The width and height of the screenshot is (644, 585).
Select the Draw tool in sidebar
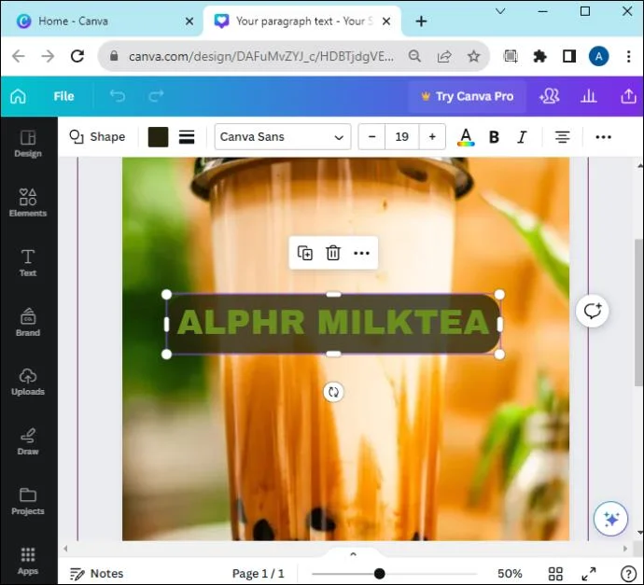pyautogui.click(x=28, y=441)
